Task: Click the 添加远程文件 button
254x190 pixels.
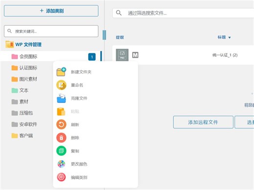Action: tap(203, 122)
